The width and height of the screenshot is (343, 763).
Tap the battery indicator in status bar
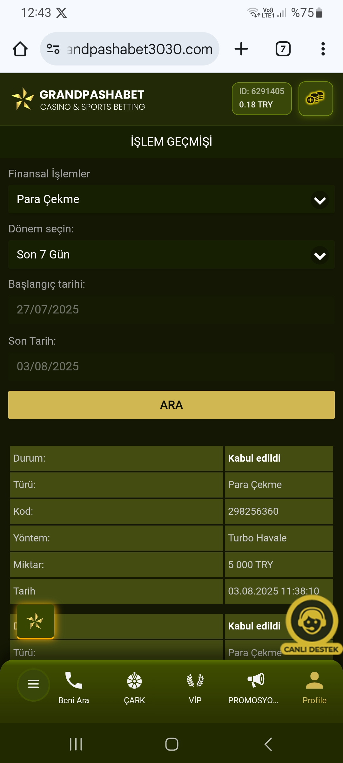click(x=319, y=13)
